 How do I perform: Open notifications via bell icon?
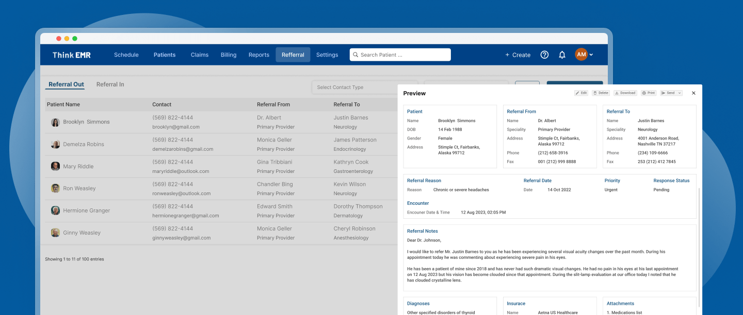tap(562, 55)
